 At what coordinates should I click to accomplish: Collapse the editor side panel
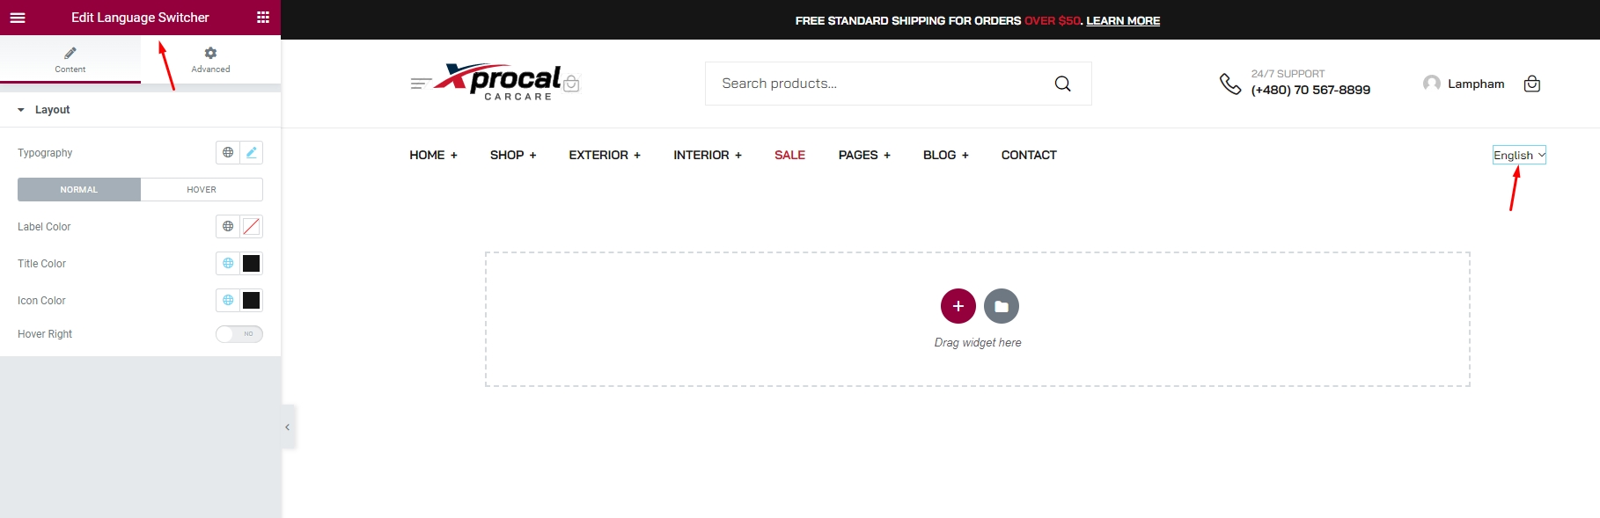[288, 427]
